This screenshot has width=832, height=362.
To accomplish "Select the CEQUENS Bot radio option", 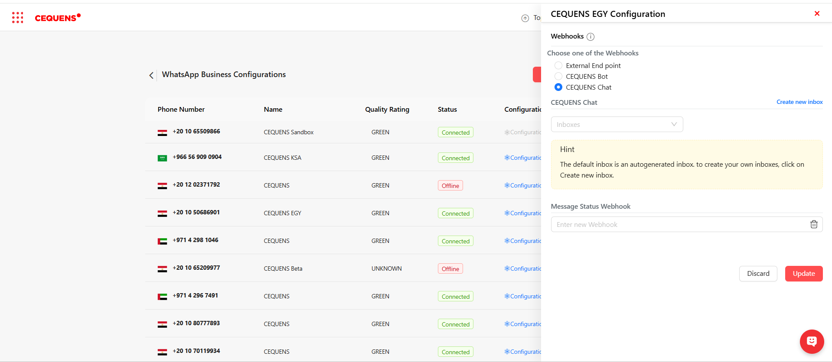I will [558, 76].
